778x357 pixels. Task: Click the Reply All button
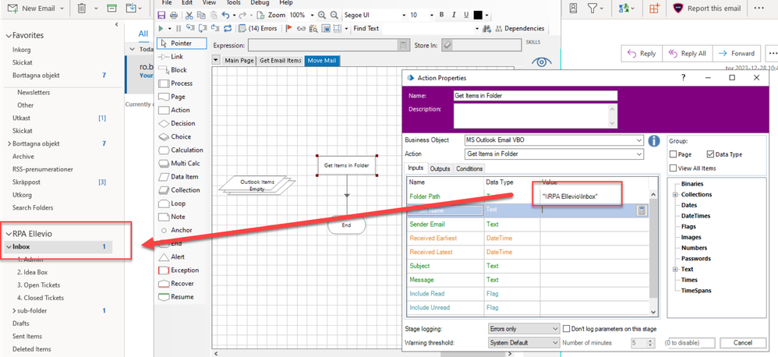coord(686,54)
